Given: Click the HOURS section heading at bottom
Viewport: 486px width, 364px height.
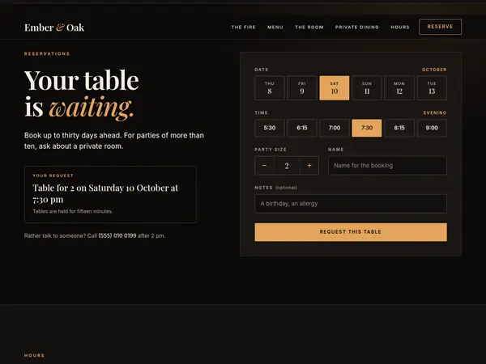Looking at the screenshot, I should (34, 355).
